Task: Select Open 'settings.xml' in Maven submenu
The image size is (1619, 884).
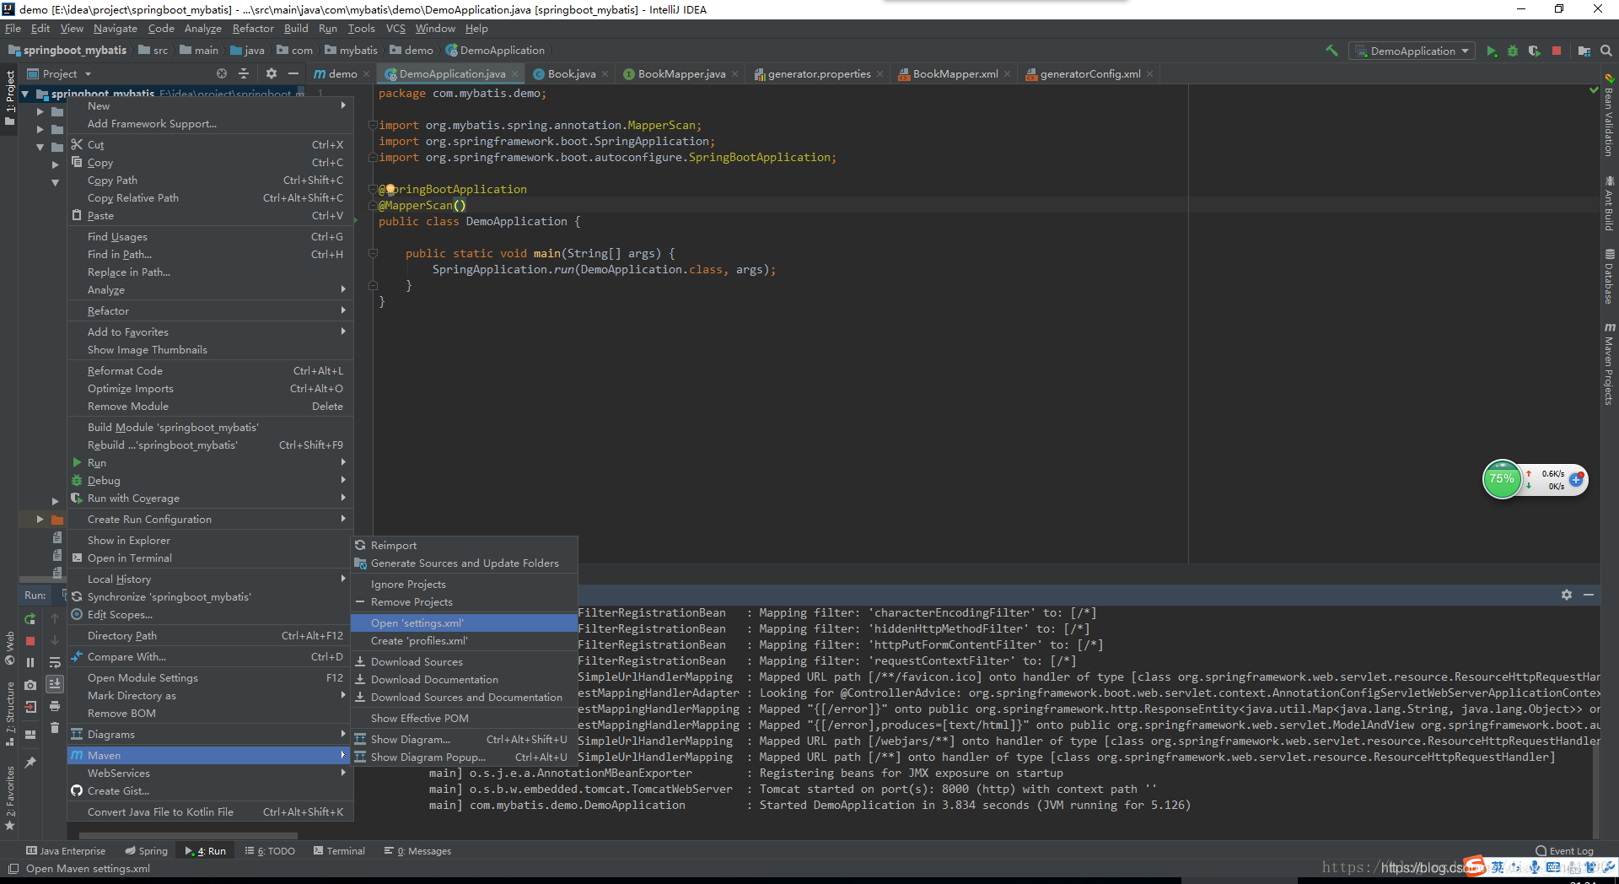Action: pos(465,623)
